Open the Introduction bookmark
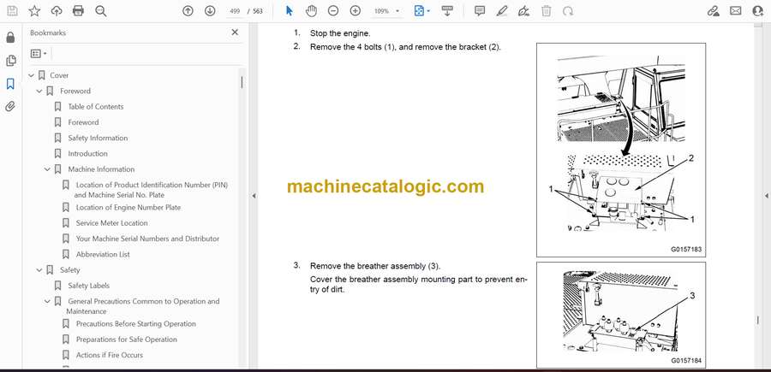Viewport: 771px width, 372px height. (87, 154)
